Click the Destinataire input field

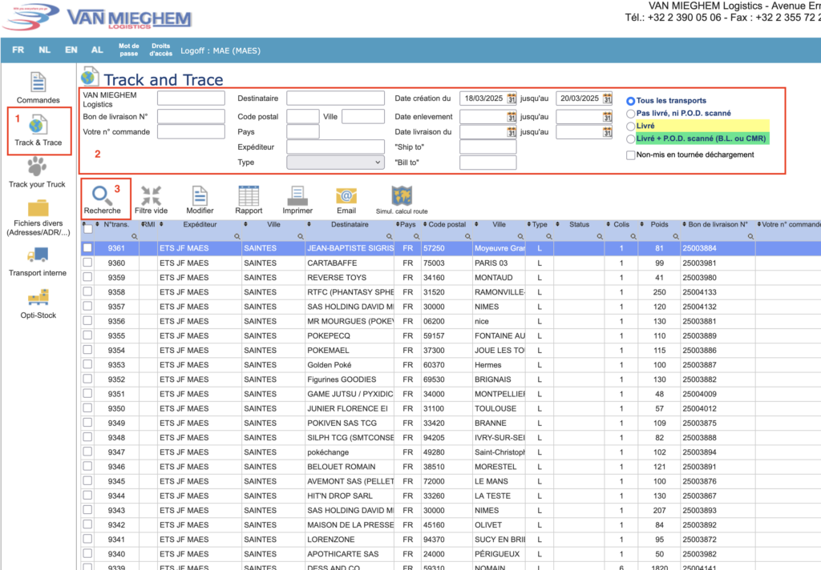(x=337, y=98)
